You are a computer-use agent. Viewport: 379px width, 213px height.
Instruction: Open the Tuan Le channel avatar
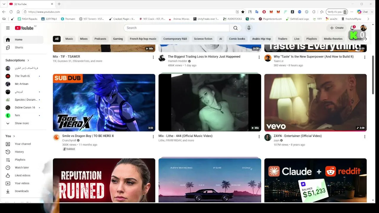[268, 58]
